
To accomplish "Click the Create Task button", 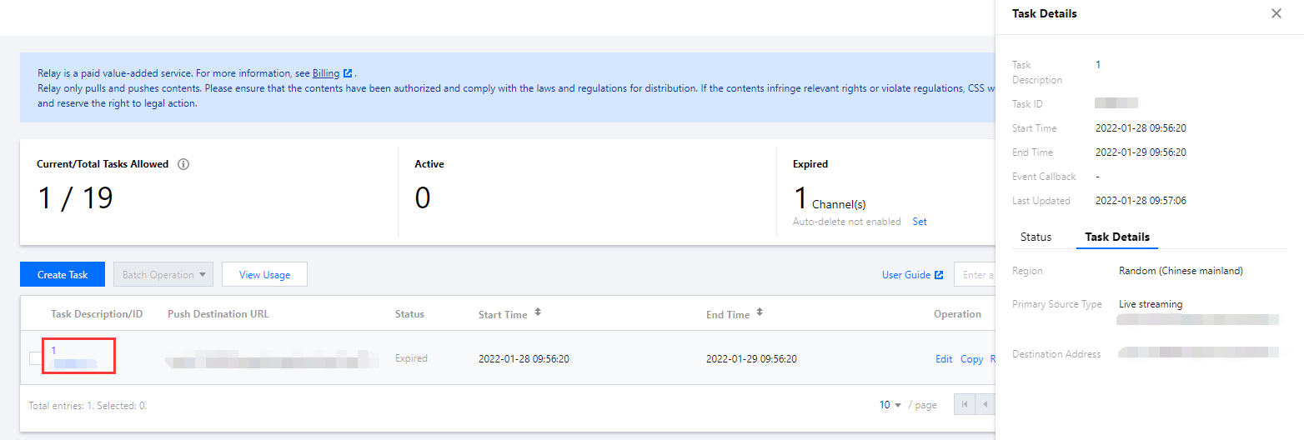I will pyautogui.click(x=63, y=274).
